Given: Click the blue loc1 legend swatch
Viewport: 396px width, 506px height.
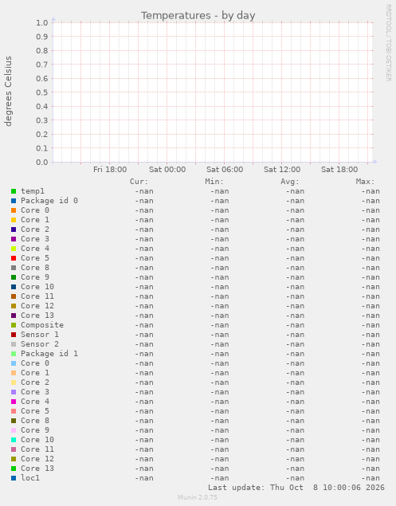Looking at the screenshot, I should tap(14, 478).
